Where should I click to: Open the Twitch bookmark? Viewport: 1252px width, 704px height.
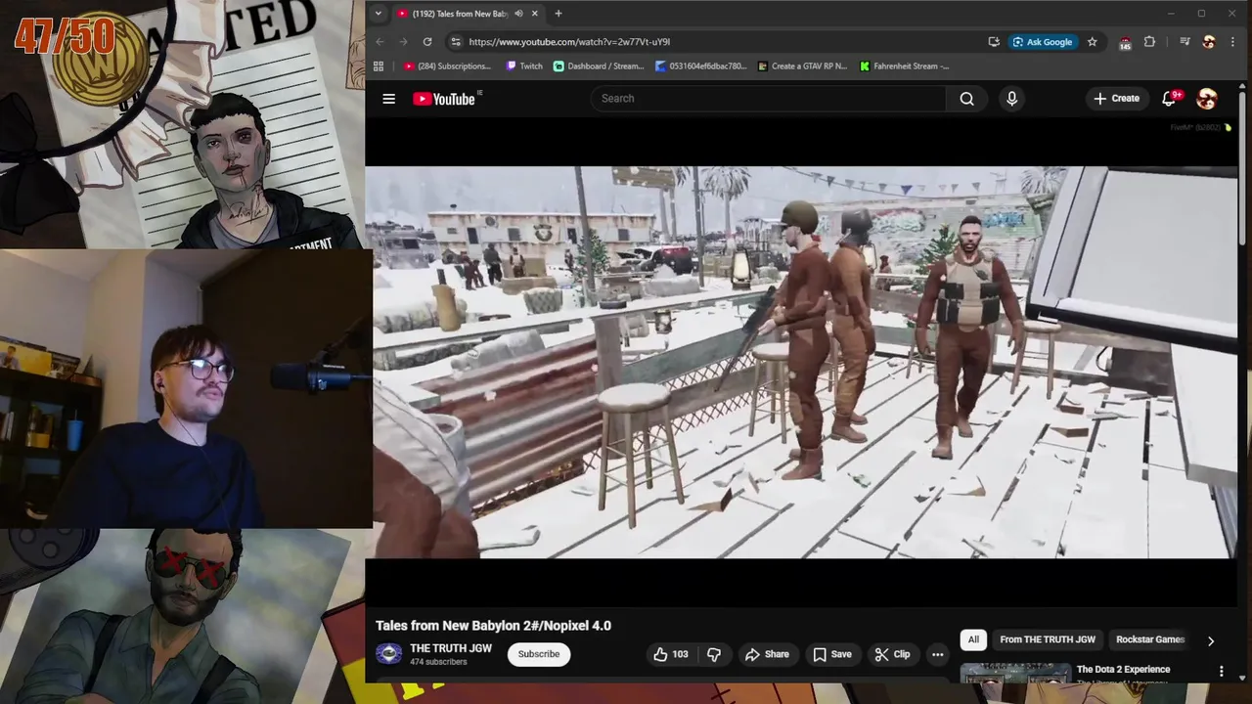tap(525, 66)
